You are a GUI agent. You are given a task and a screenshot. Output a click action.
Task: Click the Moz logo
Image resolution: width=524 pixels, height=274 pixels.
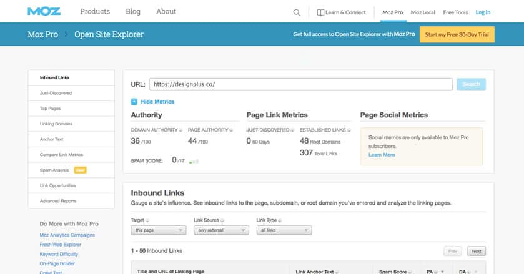(x=44, y=12)
